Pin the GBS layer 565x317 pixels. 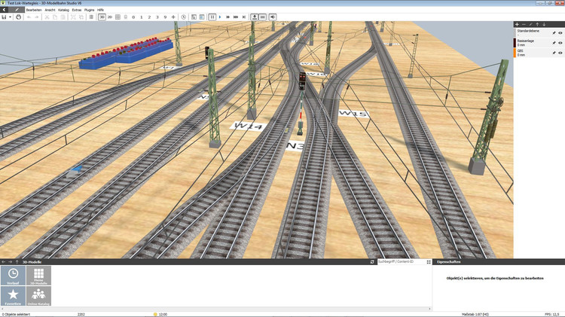(x=554, y=53)
